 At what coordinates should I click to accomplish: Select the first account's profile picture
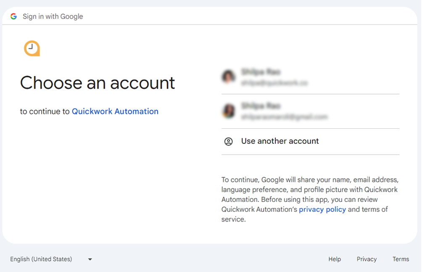coord(229,77)
